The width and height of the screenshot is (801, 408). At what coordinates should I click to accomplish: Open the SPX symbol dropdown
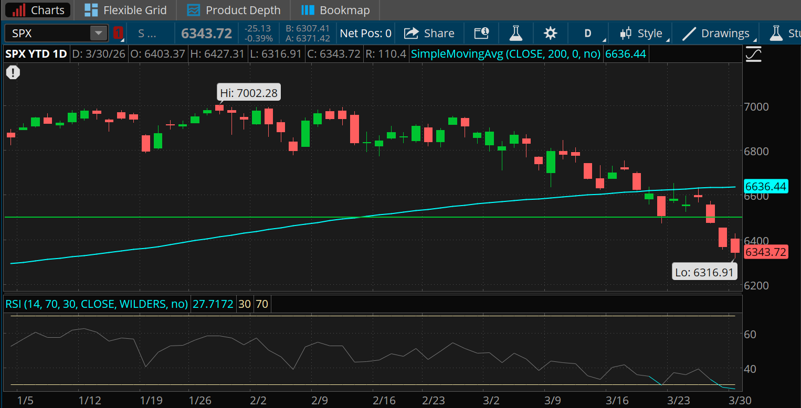[98, 33]
